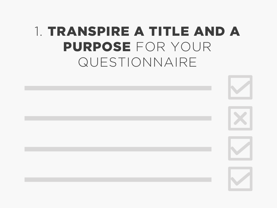Click the first gray questionnaire line
Screen dimensions: 277x208
coord(118,88)
